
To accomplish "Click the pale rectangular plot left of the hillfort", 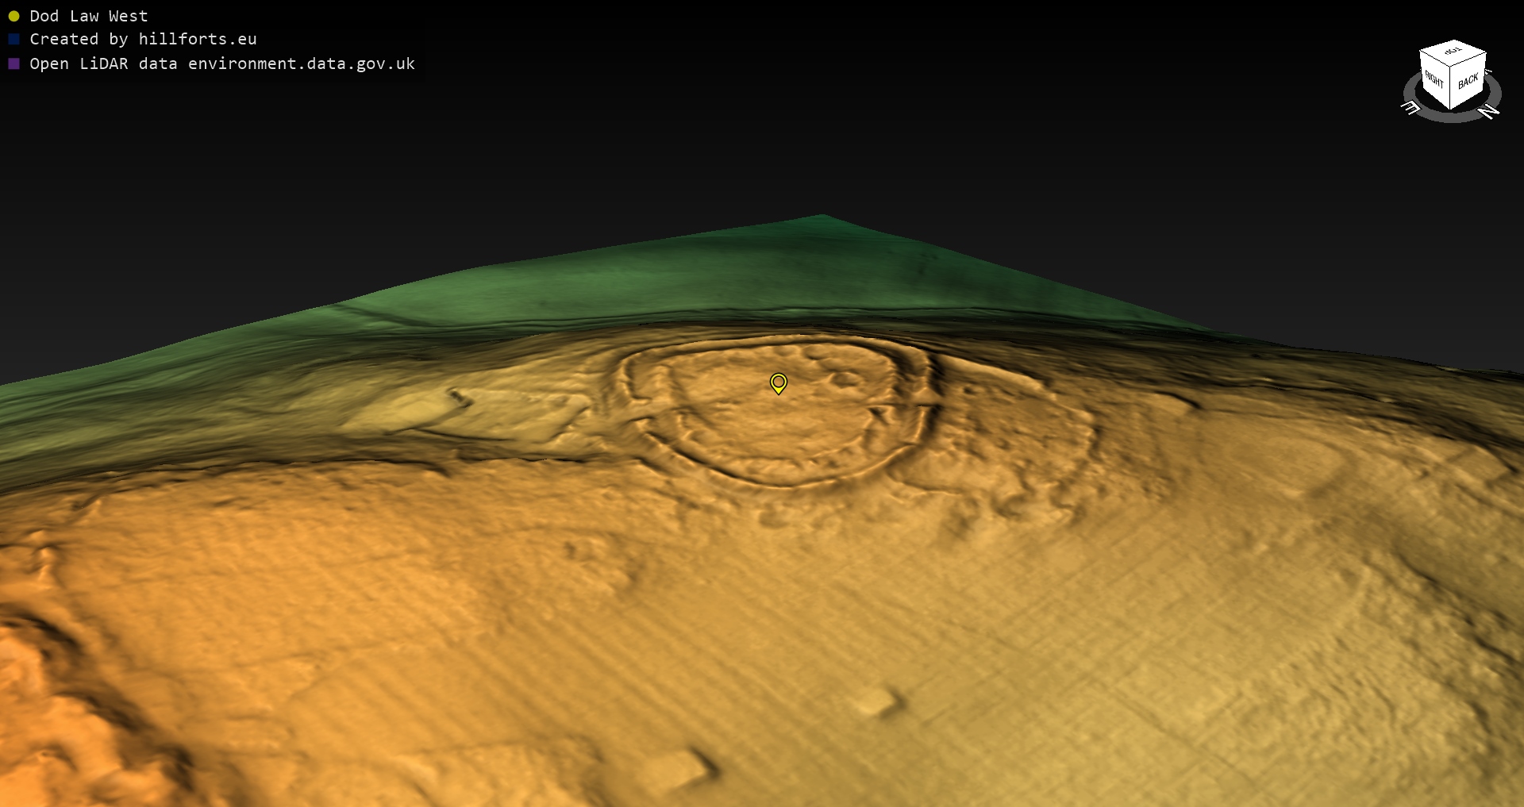I will (x=405, y=410).
